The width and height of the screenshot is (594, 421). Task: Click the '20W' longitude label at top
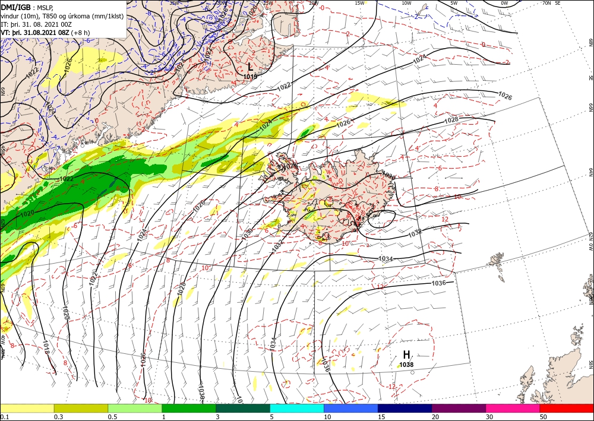pyautogui.click(x=314, y=3)
